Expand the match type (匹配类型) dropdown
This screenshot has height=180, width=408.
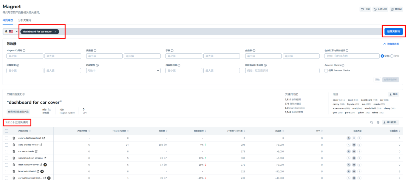click(123, 71)
